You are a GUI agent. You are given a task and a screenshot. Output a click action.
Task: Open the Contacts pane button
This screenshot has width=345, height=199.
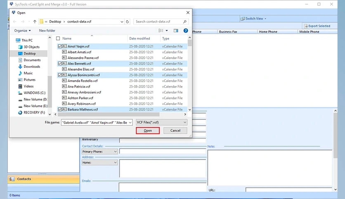click(x=44, y=179)
